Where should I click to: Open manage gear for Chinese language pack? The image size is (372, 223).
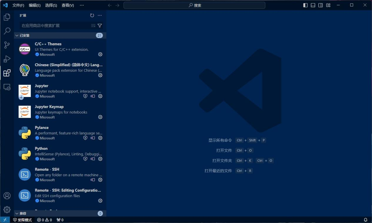(100, 75)
